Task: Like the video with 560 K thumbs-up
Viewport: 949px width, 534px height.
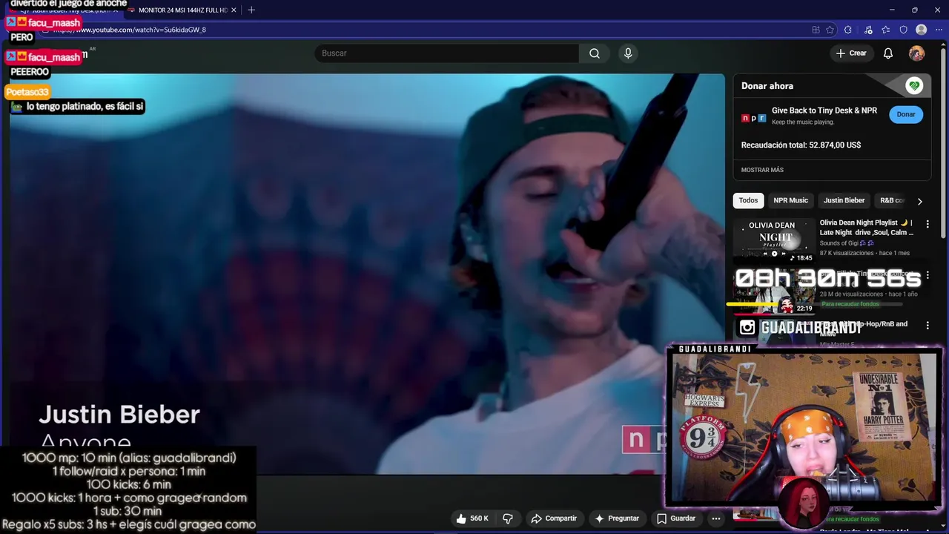Action: coord(472,518)
